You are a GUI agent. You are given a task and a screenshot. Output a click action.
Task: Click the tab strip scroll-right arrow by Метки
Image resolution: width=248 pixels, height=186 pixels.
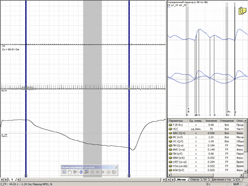point(173,180)
